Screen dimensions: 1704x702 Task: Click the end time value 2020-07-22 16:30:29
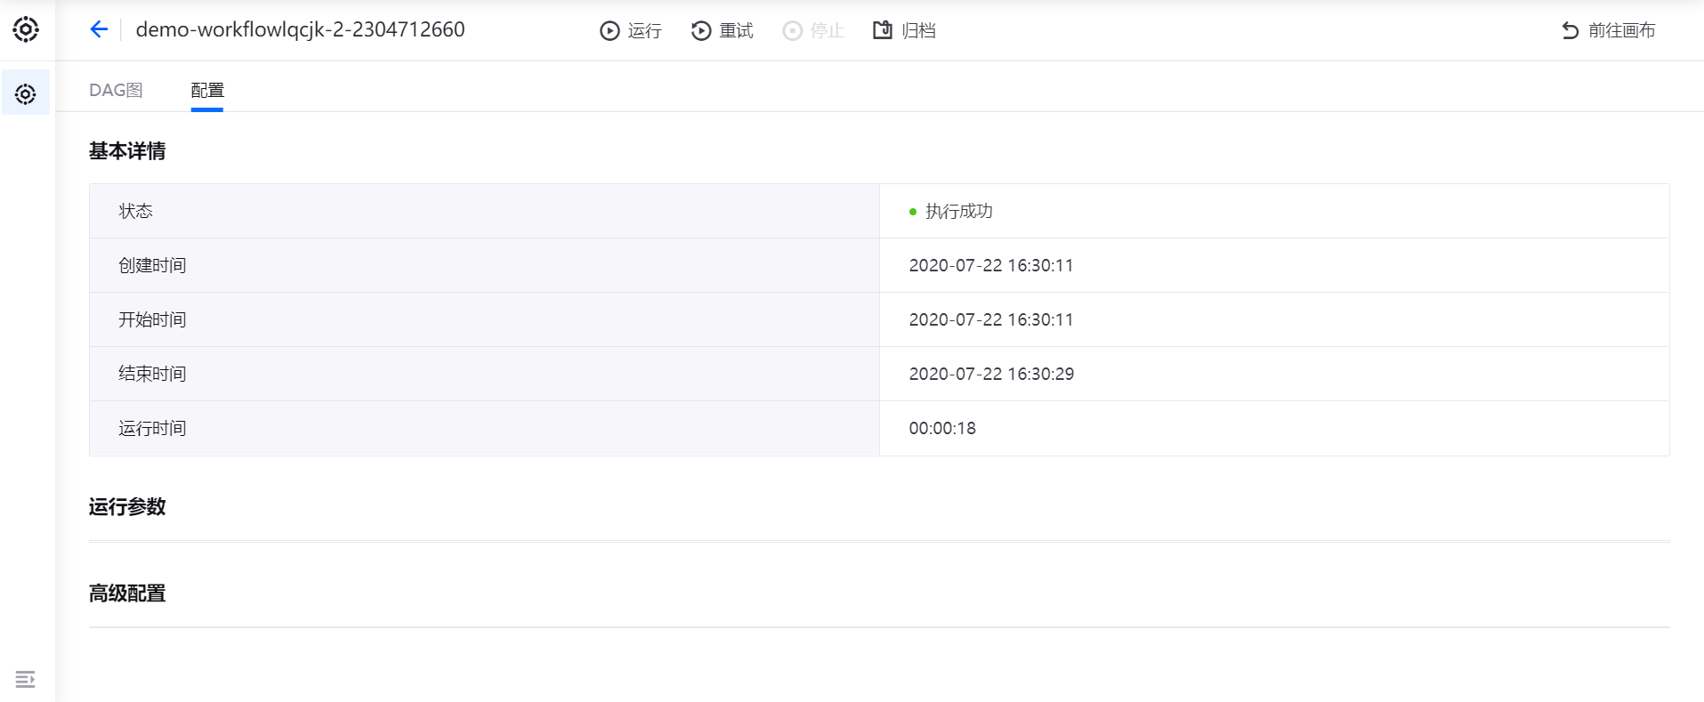[x=991, y=374]
